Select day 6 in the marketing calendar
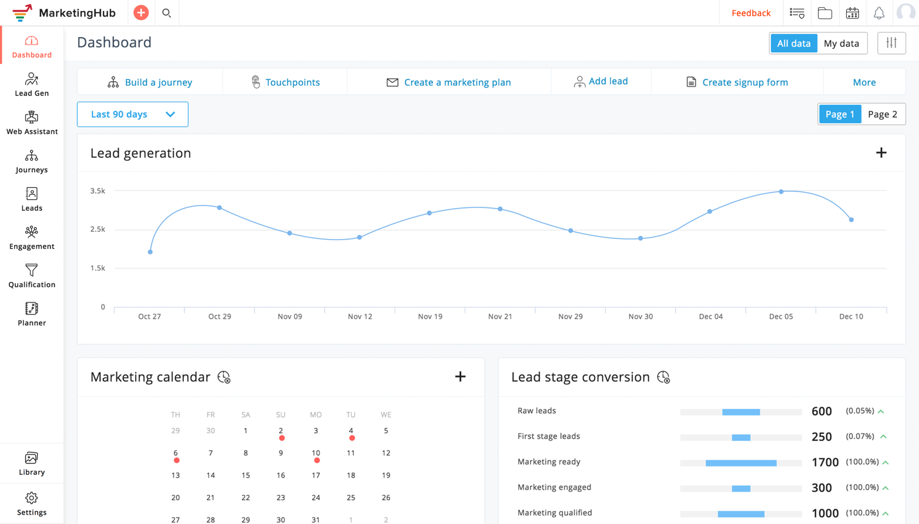The image size is (919, 524). tap(176, 454)
